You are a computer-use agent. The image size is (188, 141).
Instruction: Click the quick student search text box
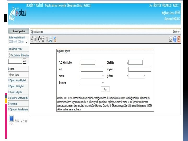pyautogui.click(x=15, y=61)
